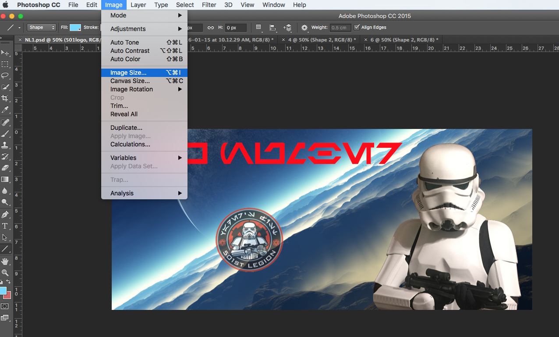Toggle Align Edges checkbox
559x337 pixels.
pyautogui.click(x=357, y=28)
